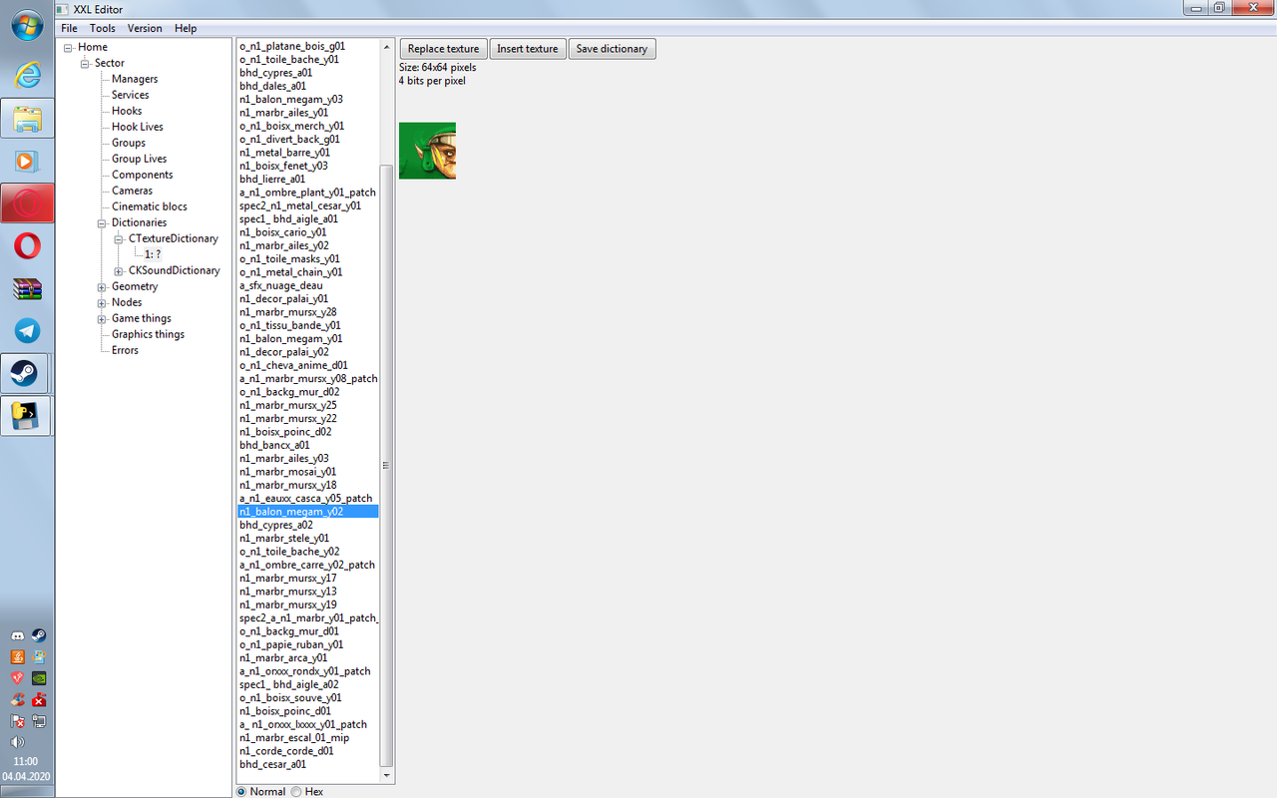Click the Java update tray icon
Viewport: 1277px width, 798px height.
(17, 656)
